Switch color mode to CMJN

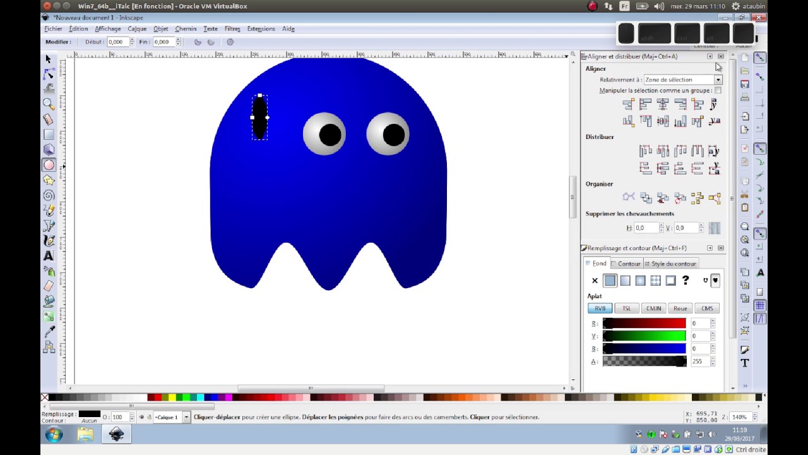click(653, 308)
